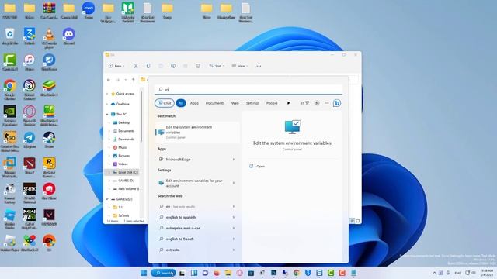The width and height of the screenshot is (497, 279).
Task: Select the Chat tab in search
Action: point(165,103)
